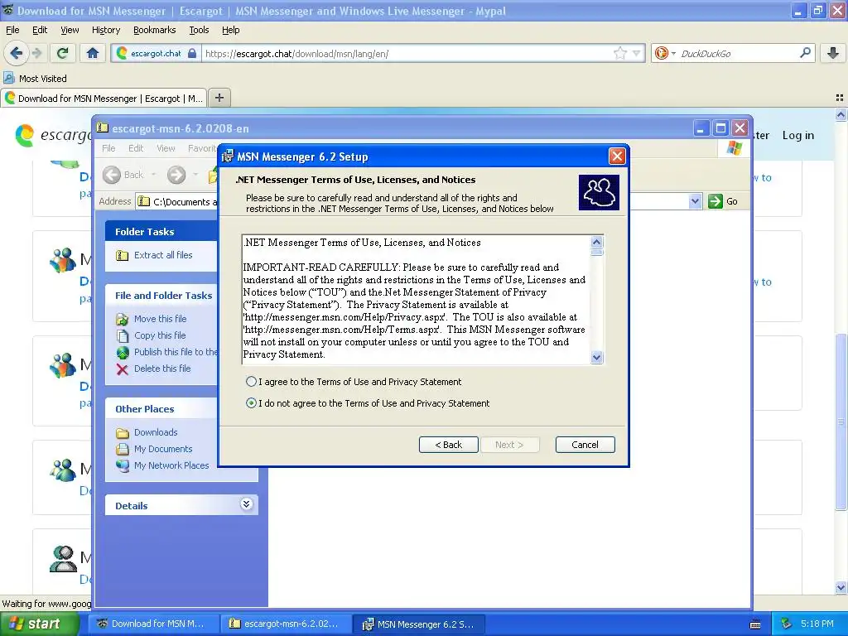The image size is (848, 636).
Task: Click the MSN Messenger buddies logo in setup header
Action: pos(599,192)
